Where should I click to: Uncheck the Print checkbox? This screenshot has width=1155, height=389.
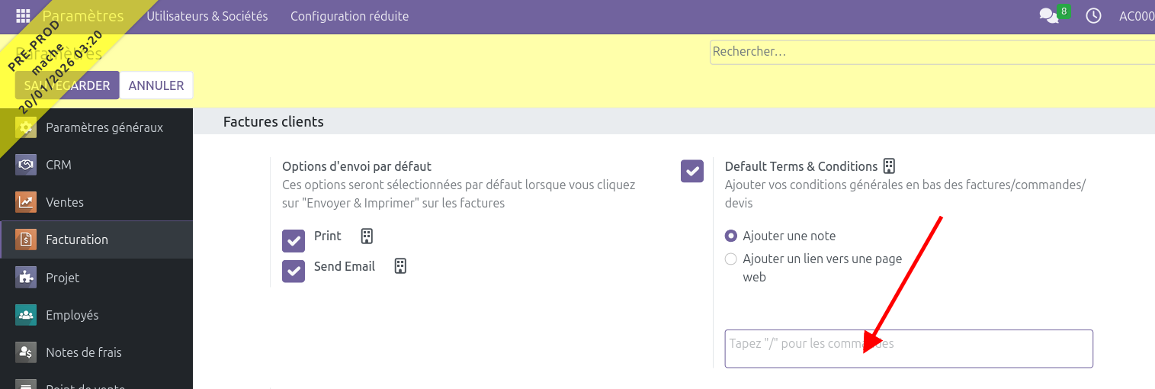[x=294, y=240]
